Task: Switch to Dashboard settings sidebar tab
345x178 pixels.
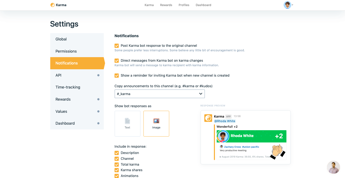Action: point(77,123)
